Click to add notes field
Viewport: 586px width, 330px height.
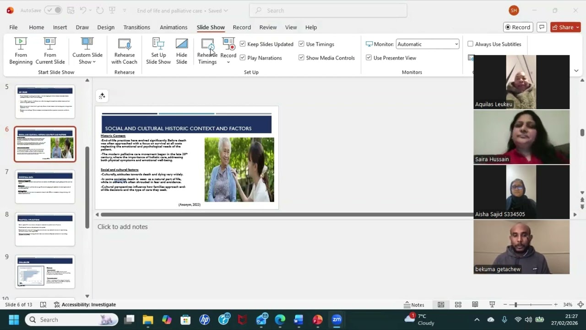click(122, 226)
